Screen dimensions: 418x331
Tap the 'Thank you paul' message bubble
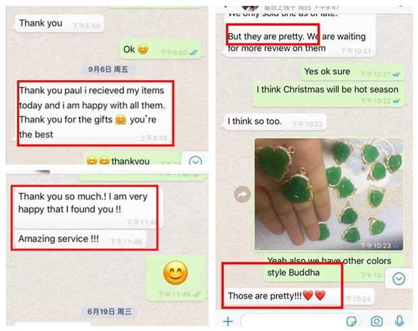tap(94, 113)
